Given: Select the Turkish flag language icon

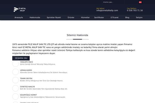Looking at the screenshot, I should click(x=140, y=2).
